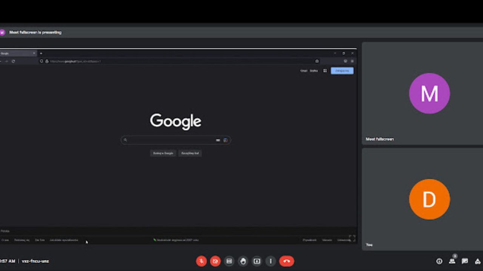Click the fullscreen icon on the presentation
This screenshot has height=271, width=483.
(x=352, y=238)
